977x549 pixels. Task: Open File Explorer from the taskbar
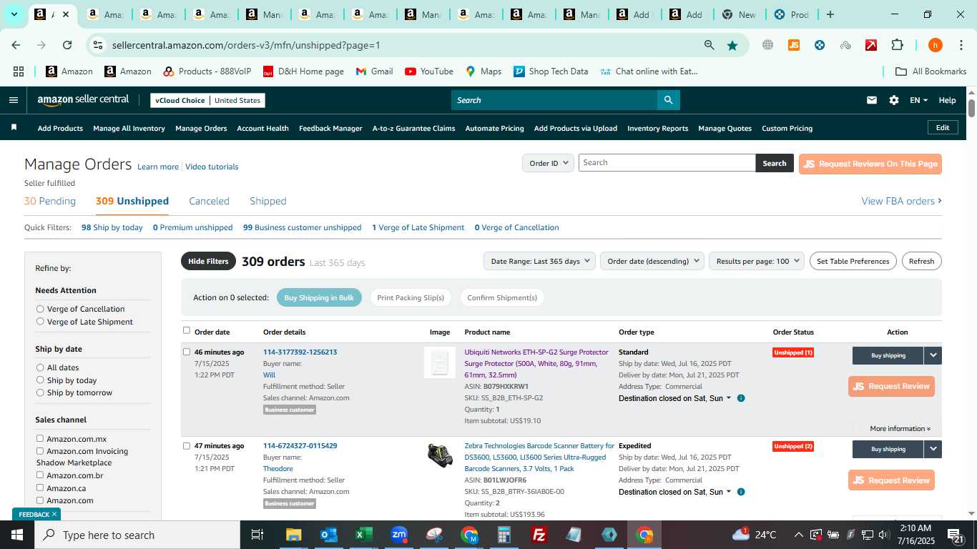(x=293, y=535)
